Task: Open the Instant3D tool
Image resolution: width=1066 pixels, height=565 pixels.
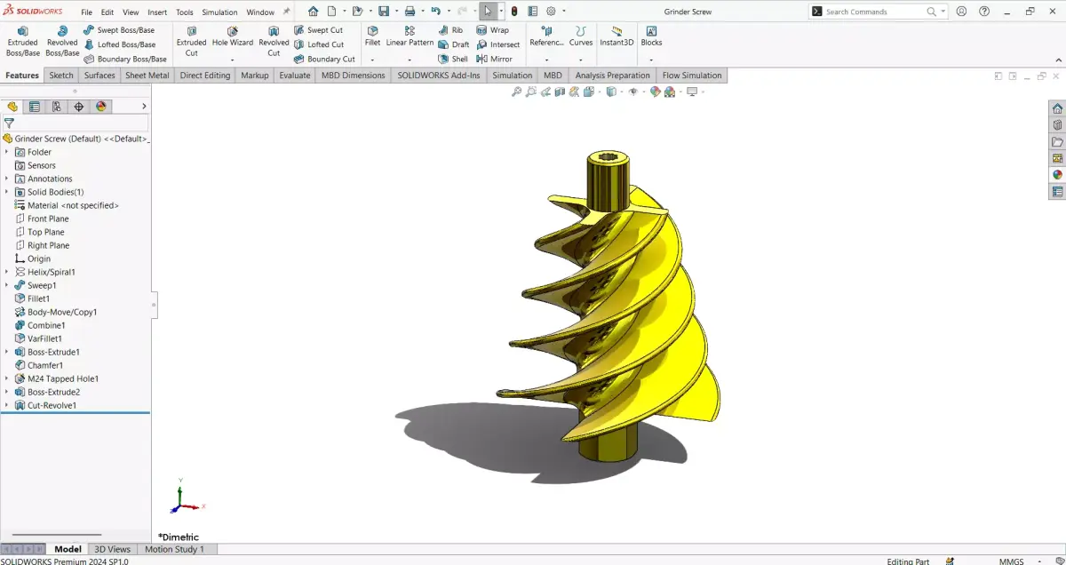Action: 617,39
